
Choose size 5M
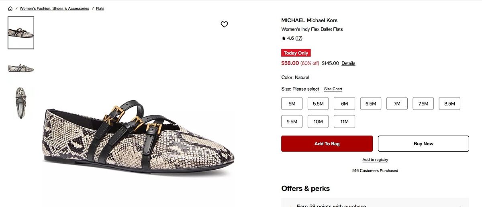(x=292, y=103)
